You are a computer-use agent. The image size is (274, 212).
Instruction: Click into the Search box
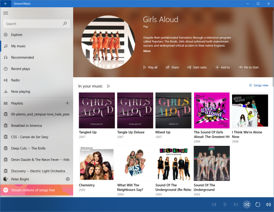37,23
